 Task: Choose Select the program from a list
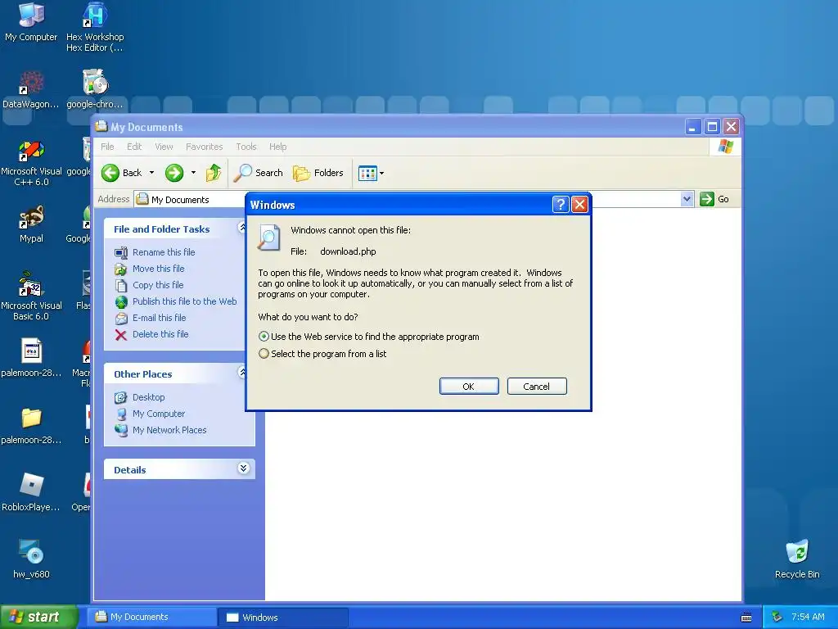click(264, 354)
